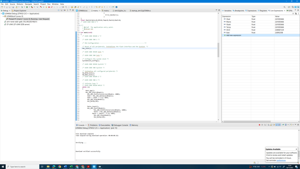300x169 pixels.
Task: Click the search magnifier icon in the top-right toolbar
Action: [285, 7]
